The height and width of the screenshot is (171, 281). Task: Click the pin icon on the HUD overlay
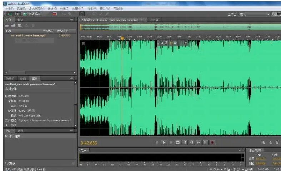pos(186,43)
